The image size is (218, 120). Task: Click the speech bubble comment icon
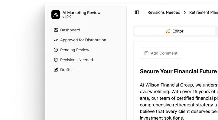point(146,53)
